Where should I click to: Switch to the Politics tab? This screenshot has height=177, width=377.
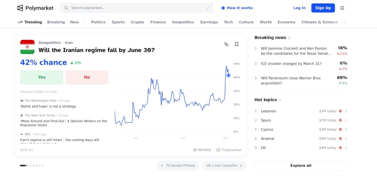coord(98,22)
